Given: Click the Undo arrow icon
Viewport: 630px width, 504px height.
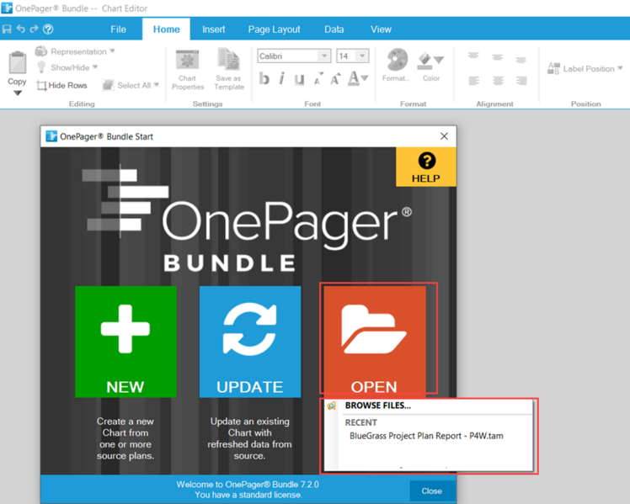Looking at the screenshot, I should pos(21,29).
